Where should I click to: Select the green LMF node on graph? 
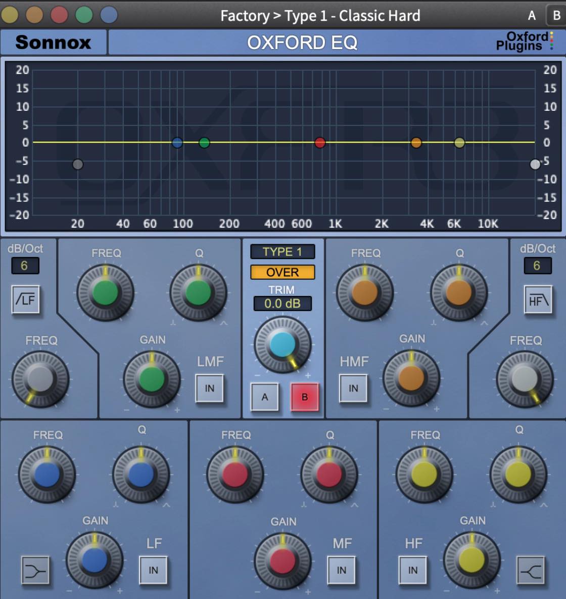(x=204, y=143)
